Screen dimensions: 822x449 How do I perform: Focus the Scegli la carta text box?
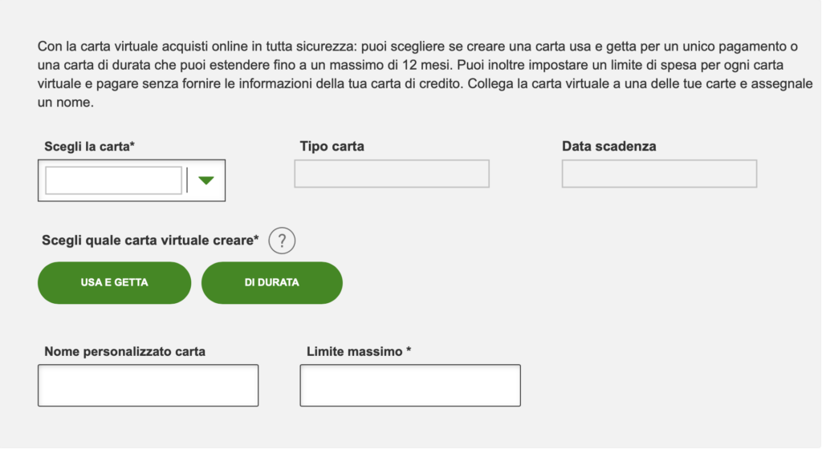(x=113, y=180)
